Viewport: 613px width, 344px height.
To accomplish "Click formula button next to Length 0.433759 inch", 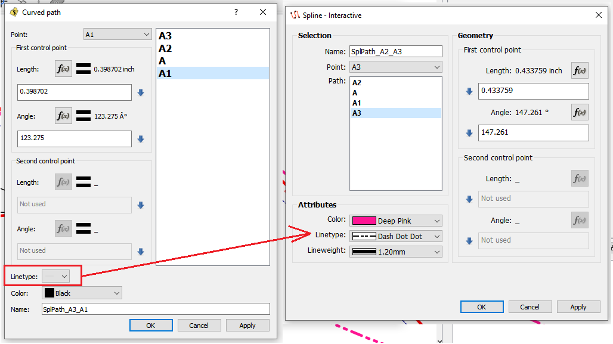I will tap(579, 70).
